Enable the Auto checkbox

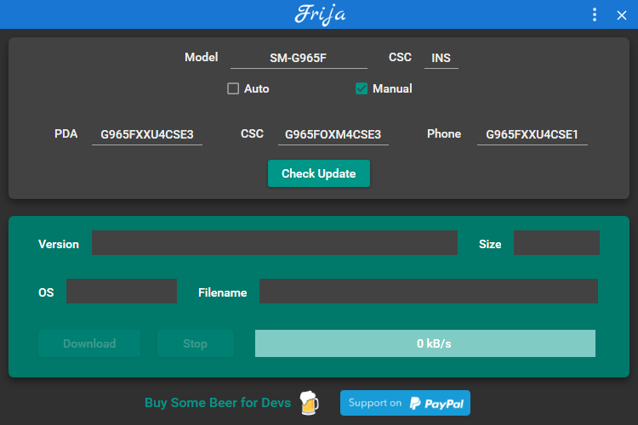(233, 88)
